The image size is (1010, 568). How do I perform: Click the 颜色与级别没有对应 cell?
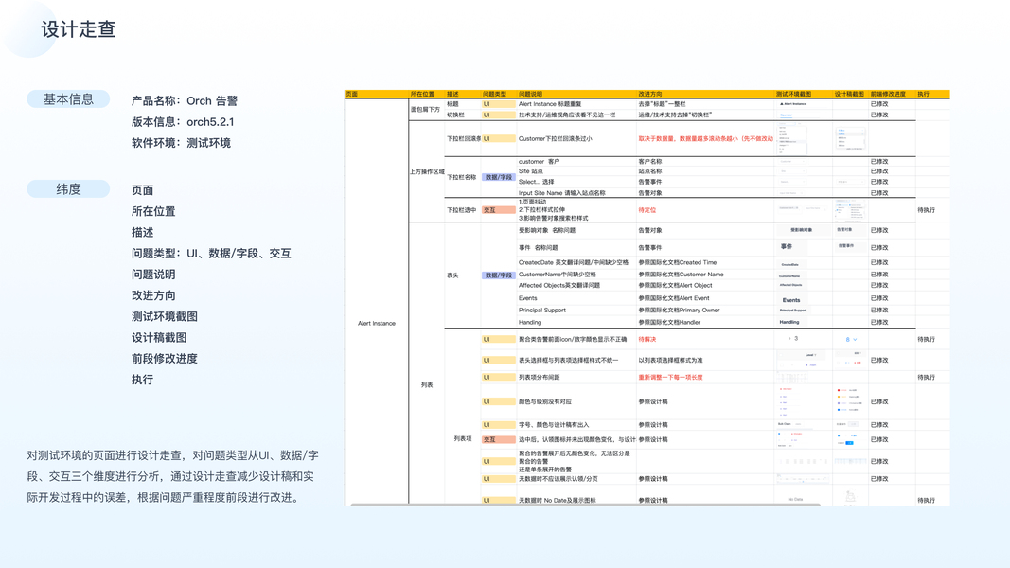tap(545, 401)
